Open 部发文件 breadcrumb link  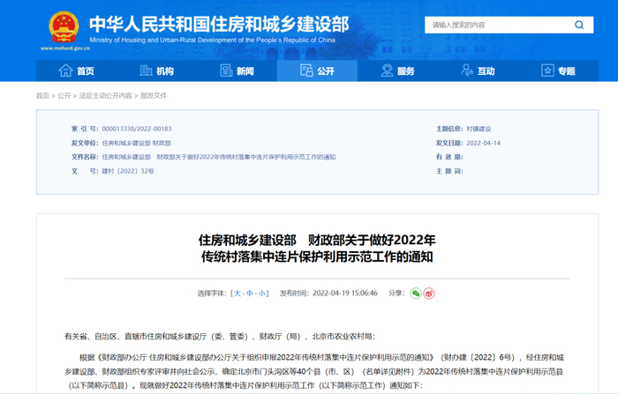pyautogui.click(x=154, y=96)
